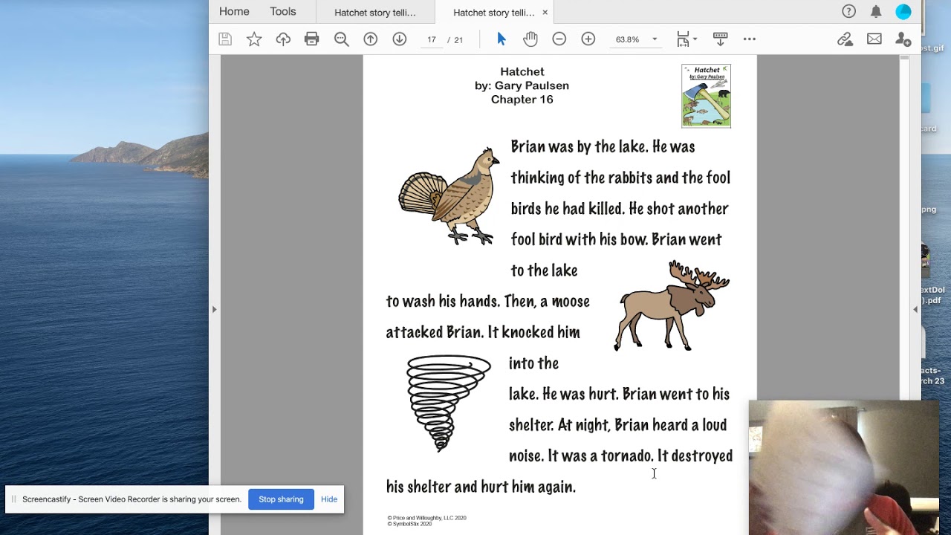Click the tornado drawing

coord(448,403)
